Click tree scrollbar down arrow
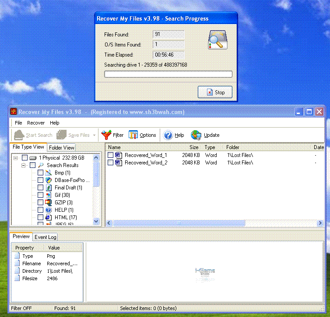The width and height of the screenshot is (330, 317). click(x=96, y=221)
